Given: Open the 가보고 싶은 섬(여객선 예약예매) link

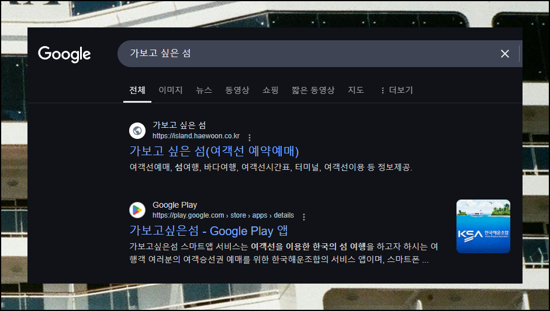Looking at the screenshot, I should point(214,151).
